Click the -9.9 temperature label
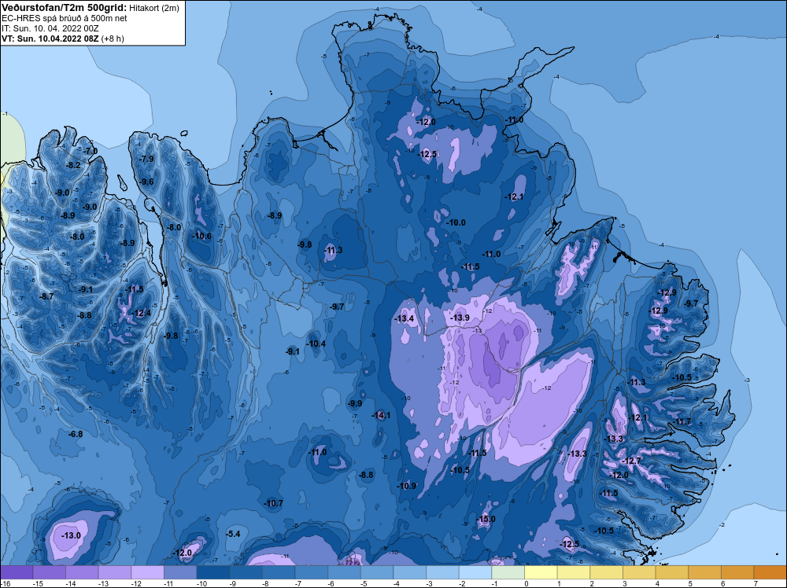The height and width of the screenshot is (588, 787). pyautogui.click(x=356, y=403)
